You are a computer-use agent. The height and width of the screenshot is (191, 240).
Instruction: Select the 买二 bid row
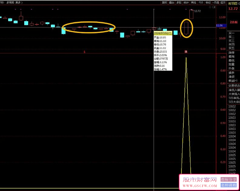click(232, 37)
